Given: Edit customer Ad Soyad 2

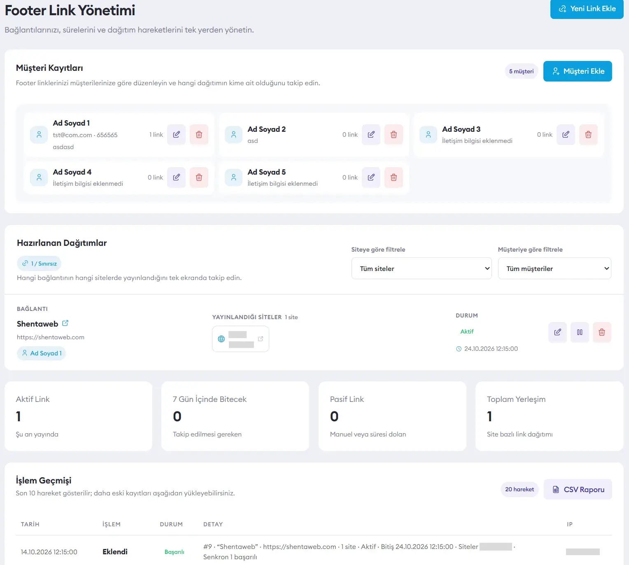Looking at the screenshot, I should pos(371,135).
